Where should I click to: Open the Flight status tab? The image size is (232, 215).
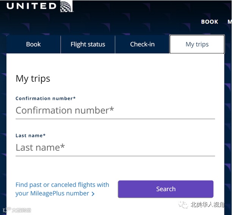[88, 44]
